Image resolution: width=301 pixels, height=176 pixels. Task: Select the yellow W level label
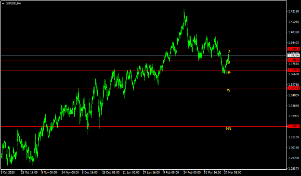pos(228,90)
